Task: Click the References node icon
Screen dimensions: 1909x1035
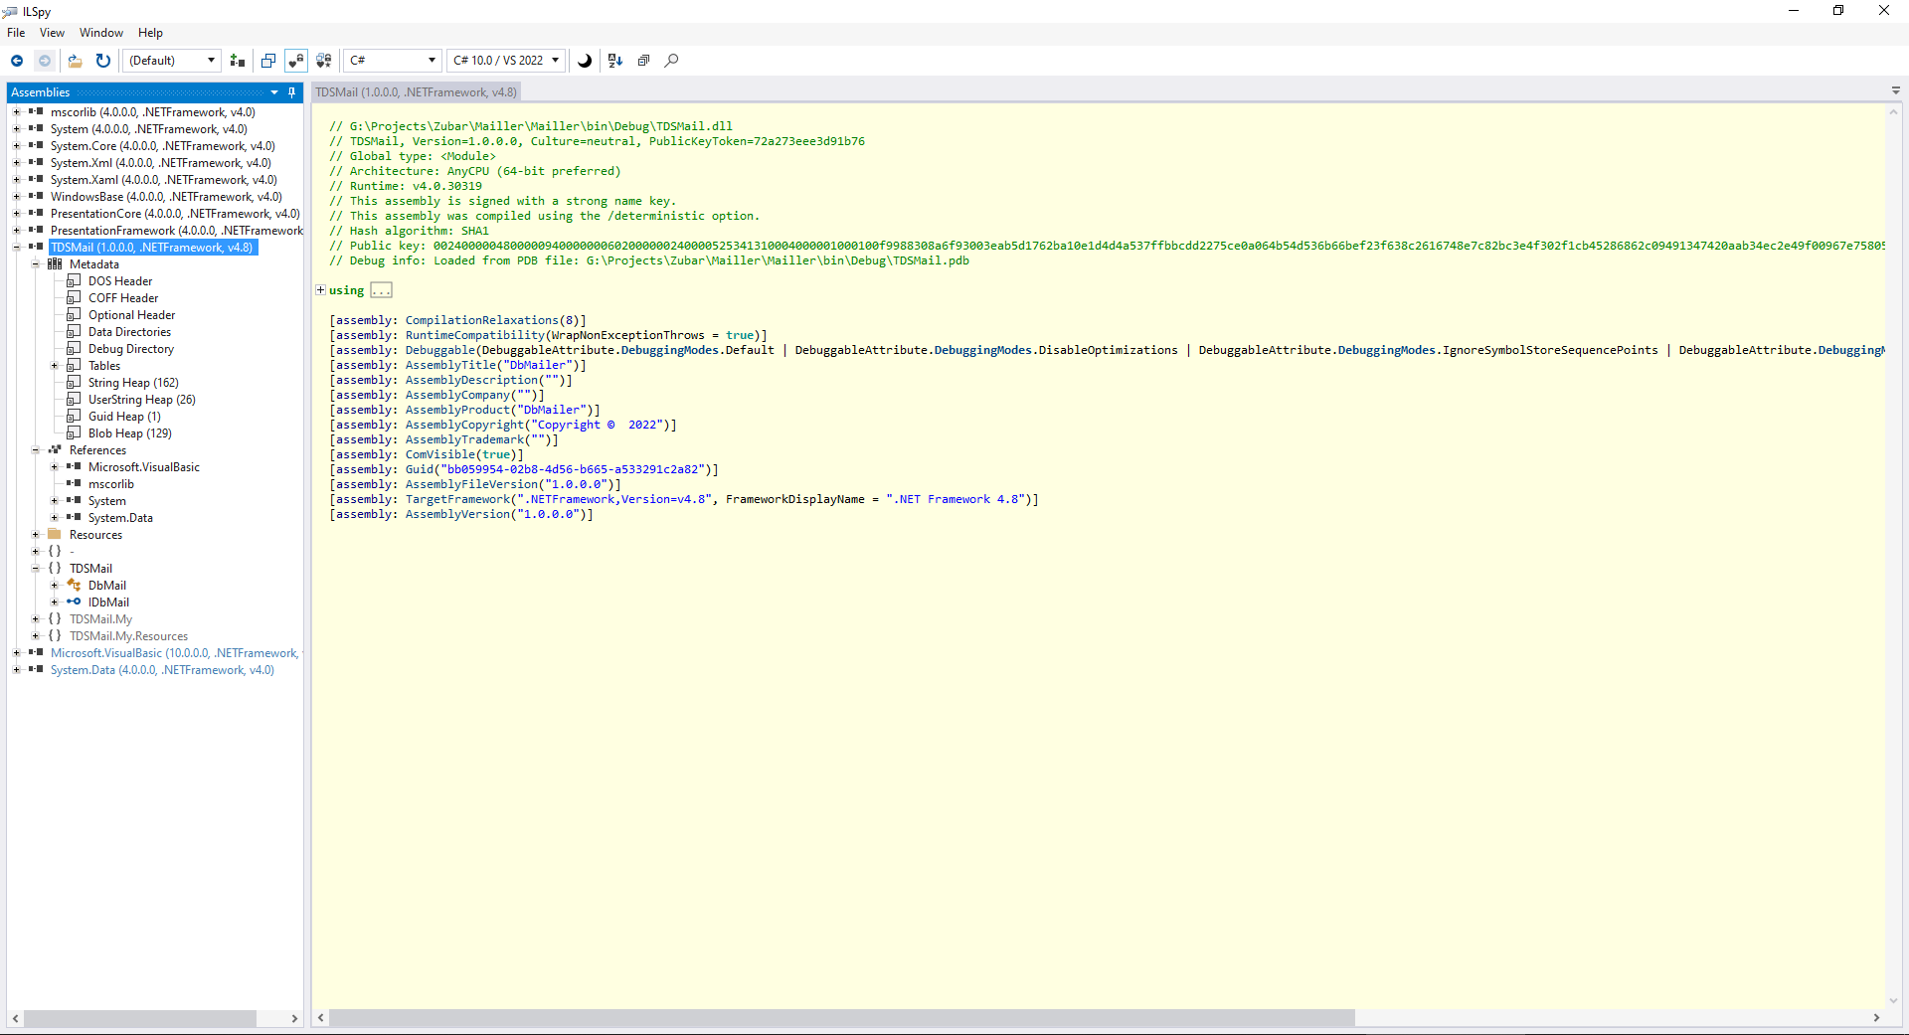Action: point(55,450)
